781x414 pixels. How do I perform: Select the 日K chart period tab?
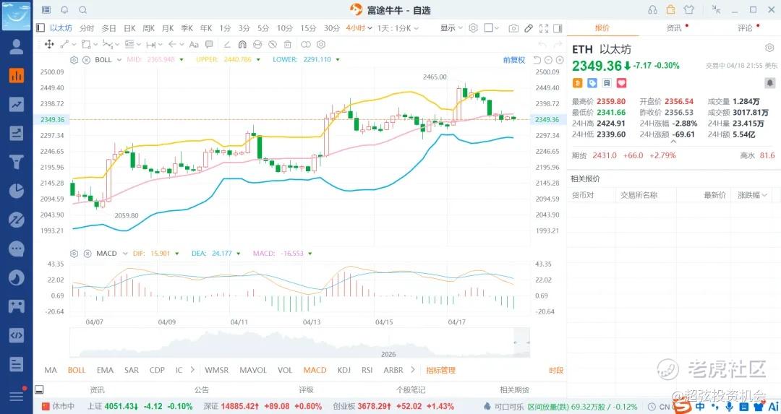pos(129,28)
